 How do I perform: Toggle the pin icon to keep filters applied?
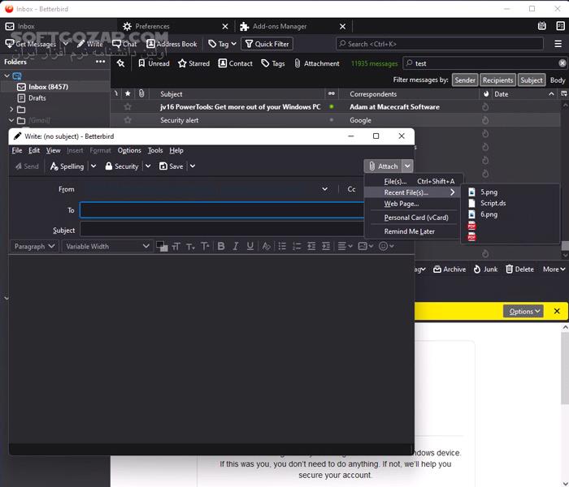coord(121,63)
